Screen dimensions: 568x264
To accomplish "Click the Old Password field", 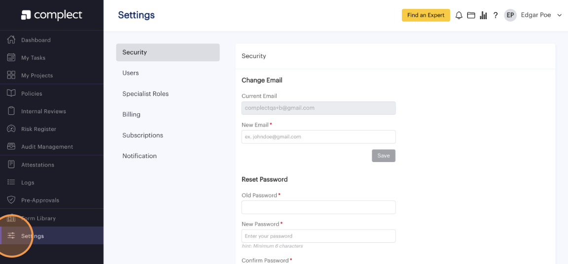I will [319, 207].
